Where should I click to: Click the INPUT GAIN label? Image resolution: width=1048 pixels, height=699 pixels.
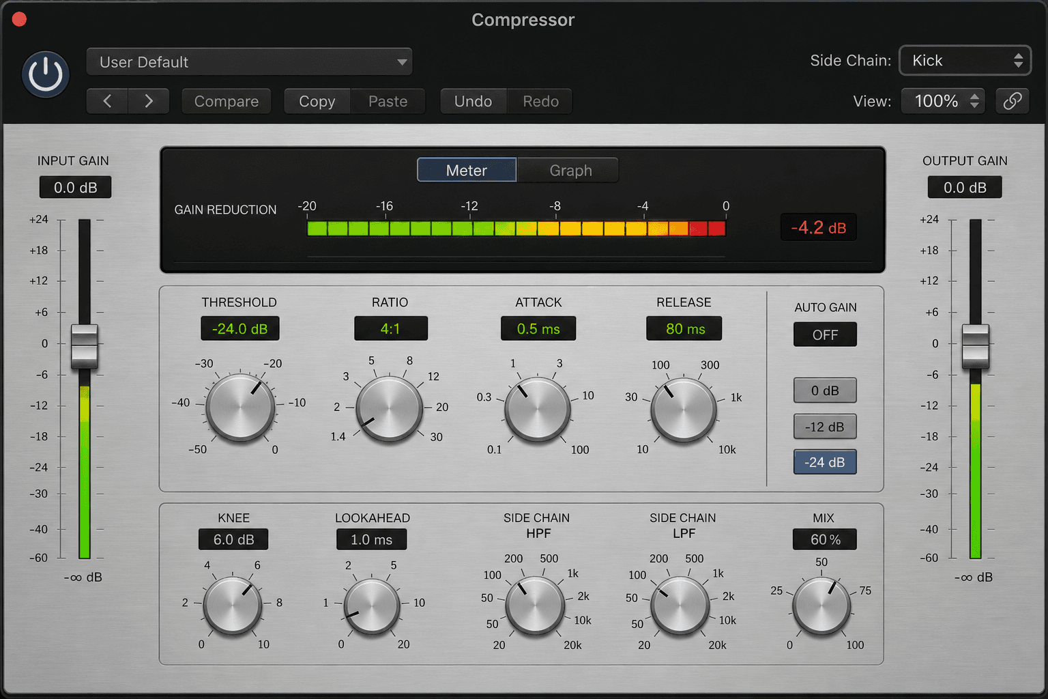tap(73, 160)
